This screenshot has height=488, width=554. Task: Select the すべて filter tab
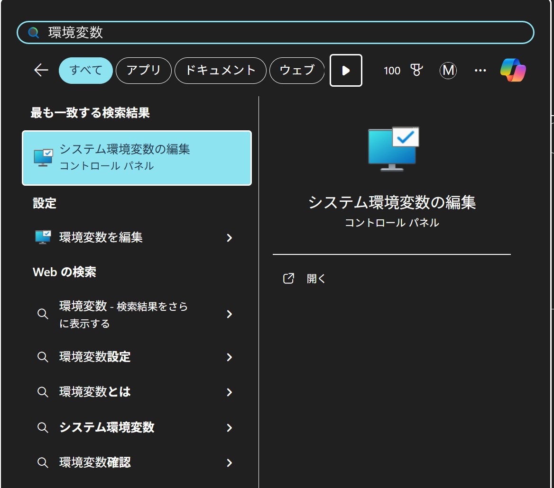pyautogui.click(x=85, y=70)
